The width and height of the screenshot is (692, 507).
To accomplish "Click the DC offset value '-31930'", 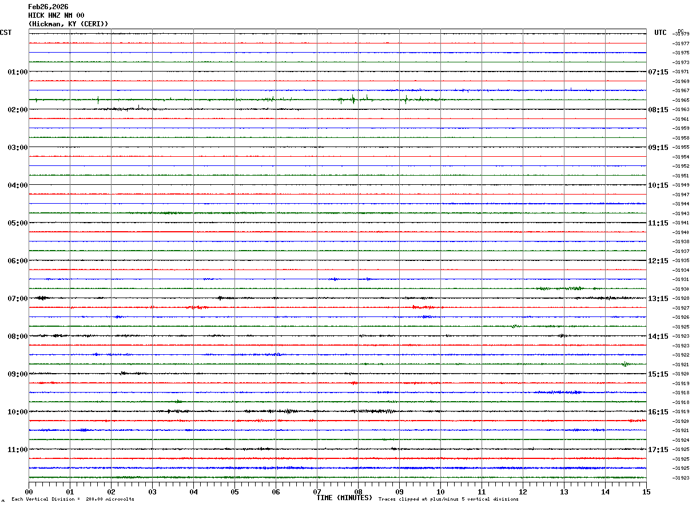I will click(x=681, y=289).
